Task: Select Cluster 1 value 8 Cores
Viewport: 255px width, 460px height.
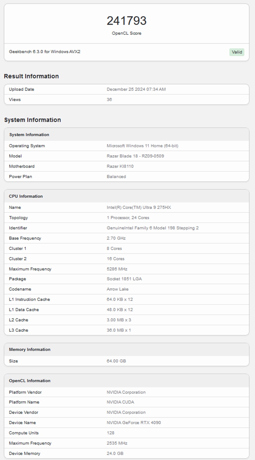Action: pyautogui.click(x=114, y=248)
